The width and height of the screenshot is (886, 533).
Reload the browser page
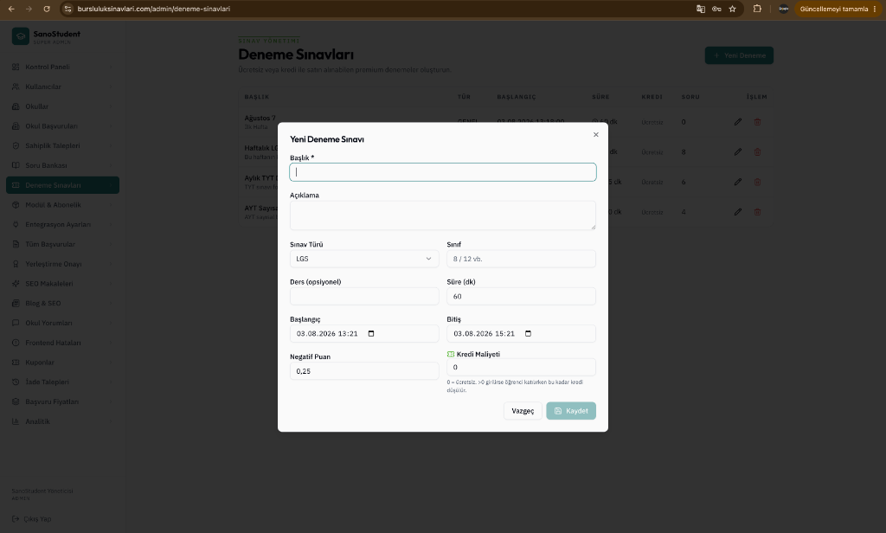[x=47, y=9]
